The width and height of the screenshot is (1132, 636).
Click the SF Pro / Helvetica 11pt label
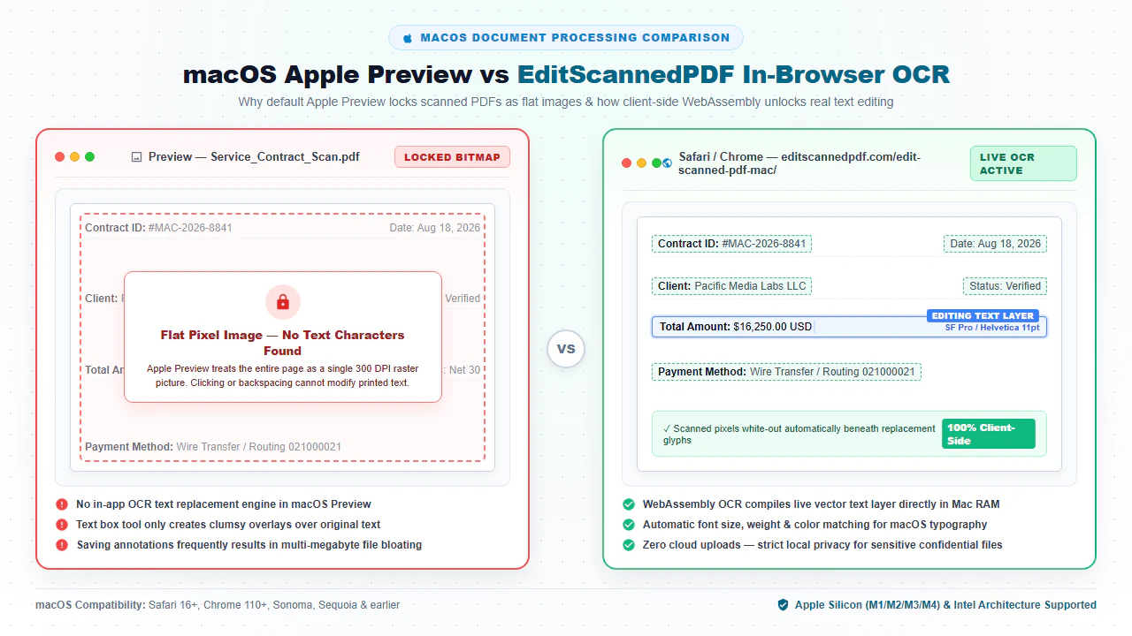pos(992,328)
